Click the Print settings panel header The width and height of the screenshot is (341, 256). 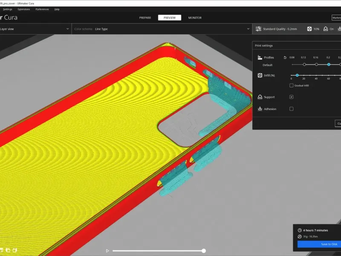coord(297,46)
